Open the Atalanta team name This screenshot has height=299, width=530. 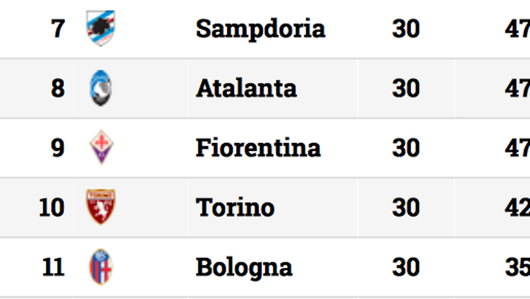tap(246, 89)
